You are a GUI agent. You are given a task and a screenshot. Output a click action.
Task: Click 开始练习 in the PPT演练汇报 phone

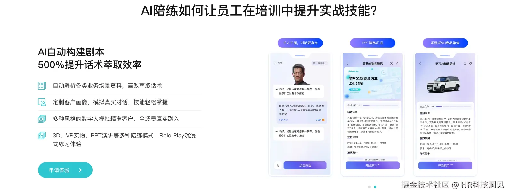[373, 165]
